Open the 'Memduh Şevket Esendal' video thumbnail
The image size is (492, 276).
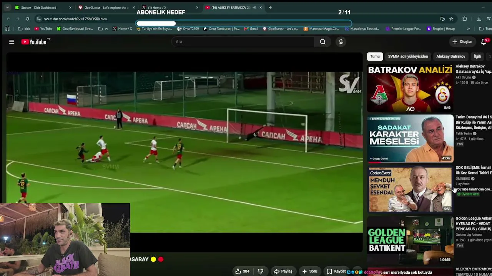pyautogui.click(x=410, y=190)
